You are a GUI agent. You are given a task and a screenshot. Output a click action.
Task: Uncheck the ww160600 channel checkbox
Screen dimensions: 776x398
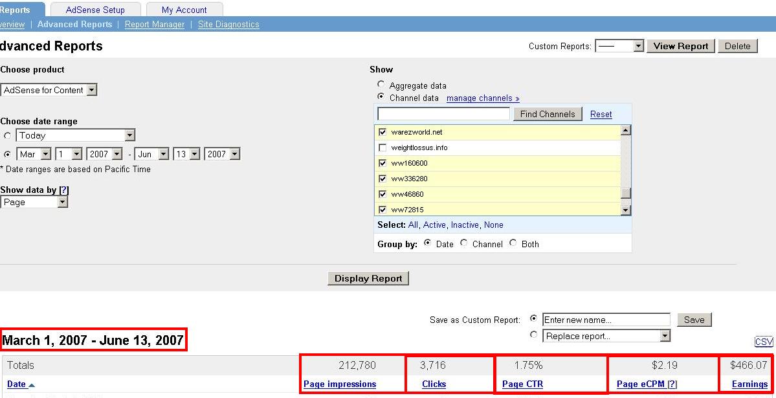(382, 163)
